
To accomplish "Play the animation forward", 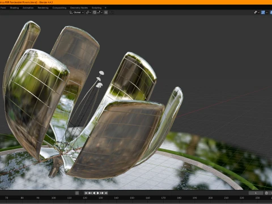I will (98, 193).
